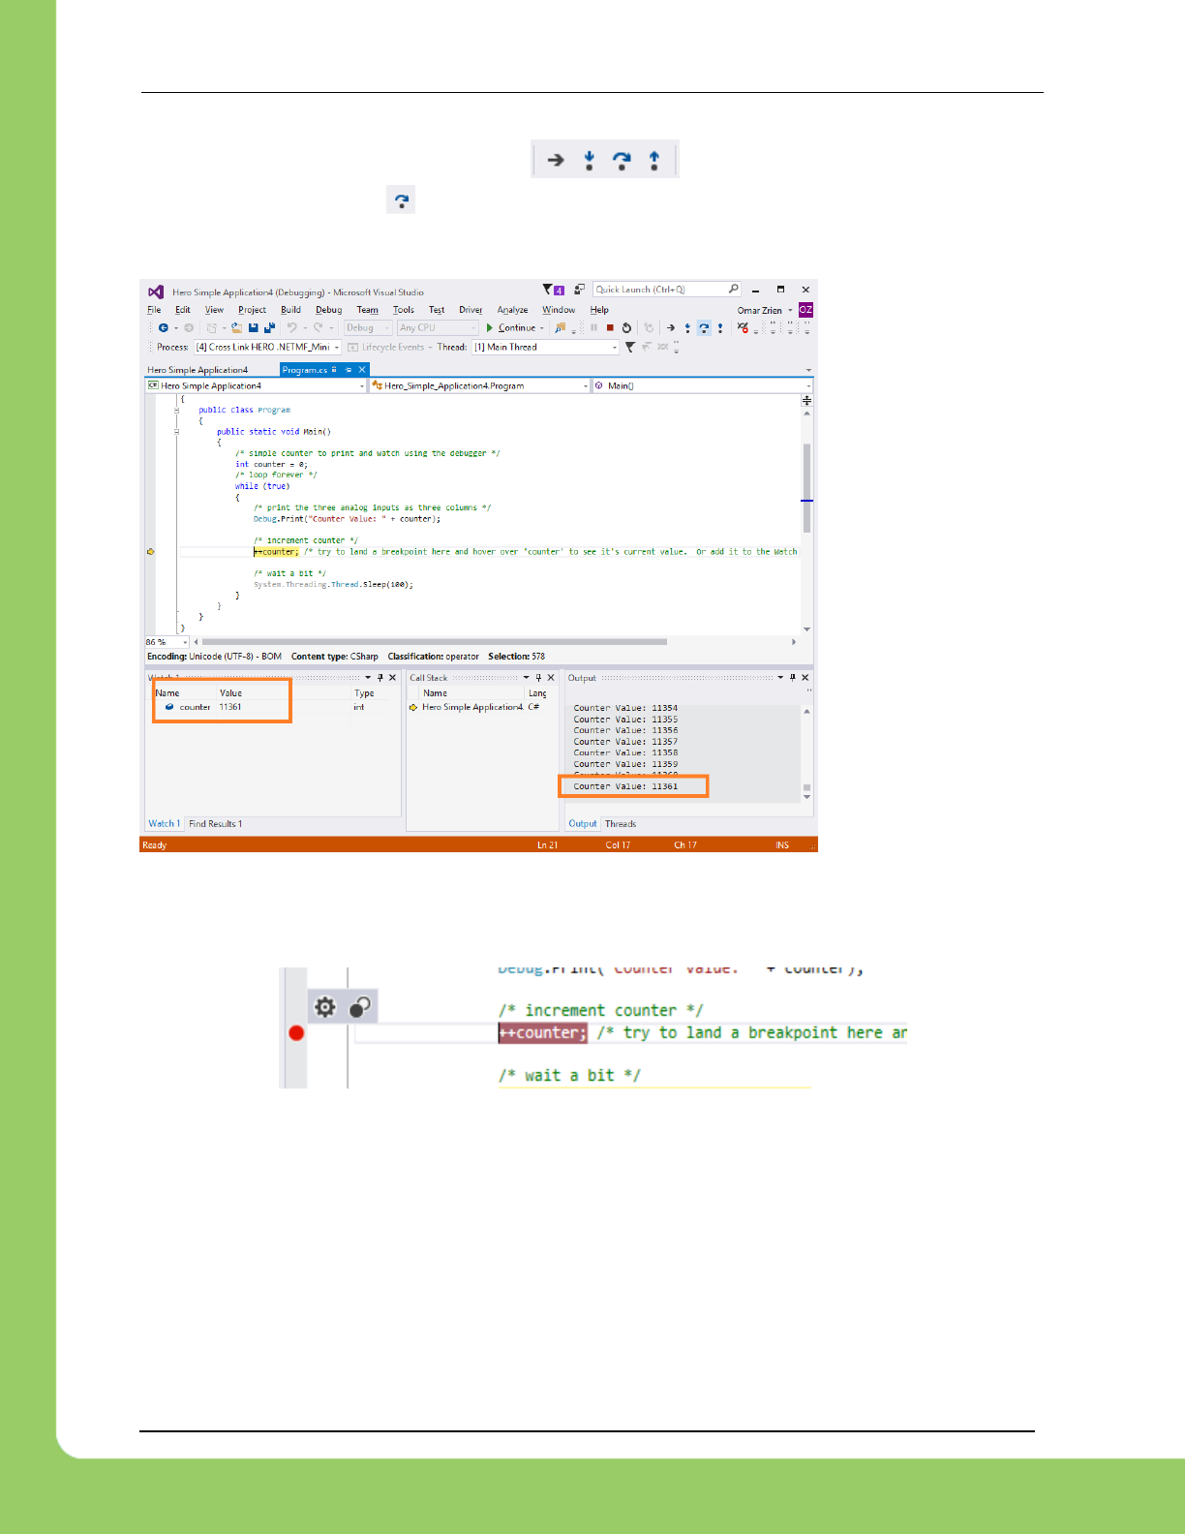Viewport: 1185px width, 1534px height.
Task: Click the purple OZ account badge
Action: [x=806, y=310]
